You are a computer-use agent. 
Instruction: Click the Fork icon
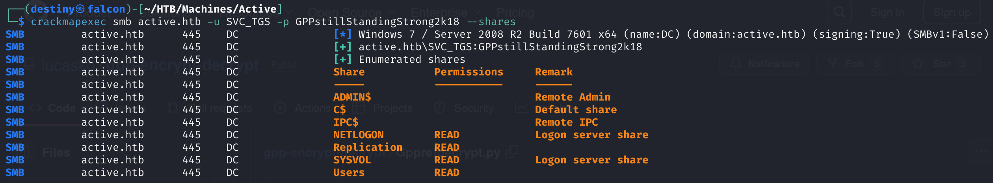[x=832, y=64]
